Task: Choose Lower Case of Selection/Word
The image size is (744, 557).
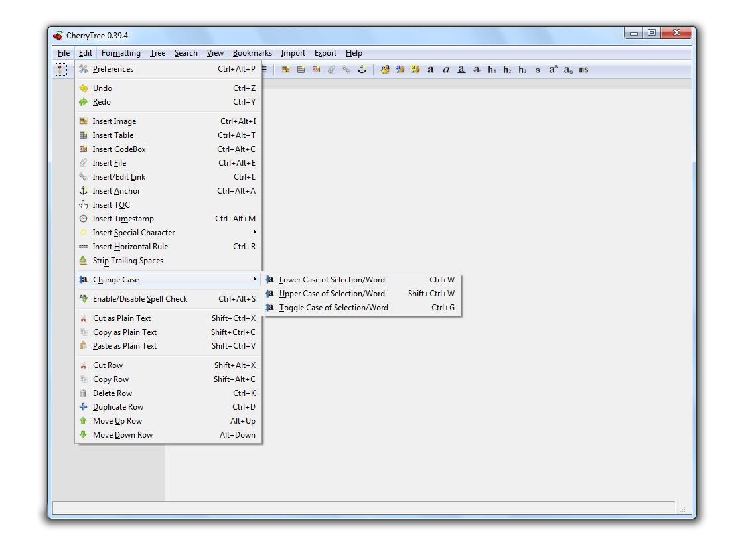Action: click(362, 280)
